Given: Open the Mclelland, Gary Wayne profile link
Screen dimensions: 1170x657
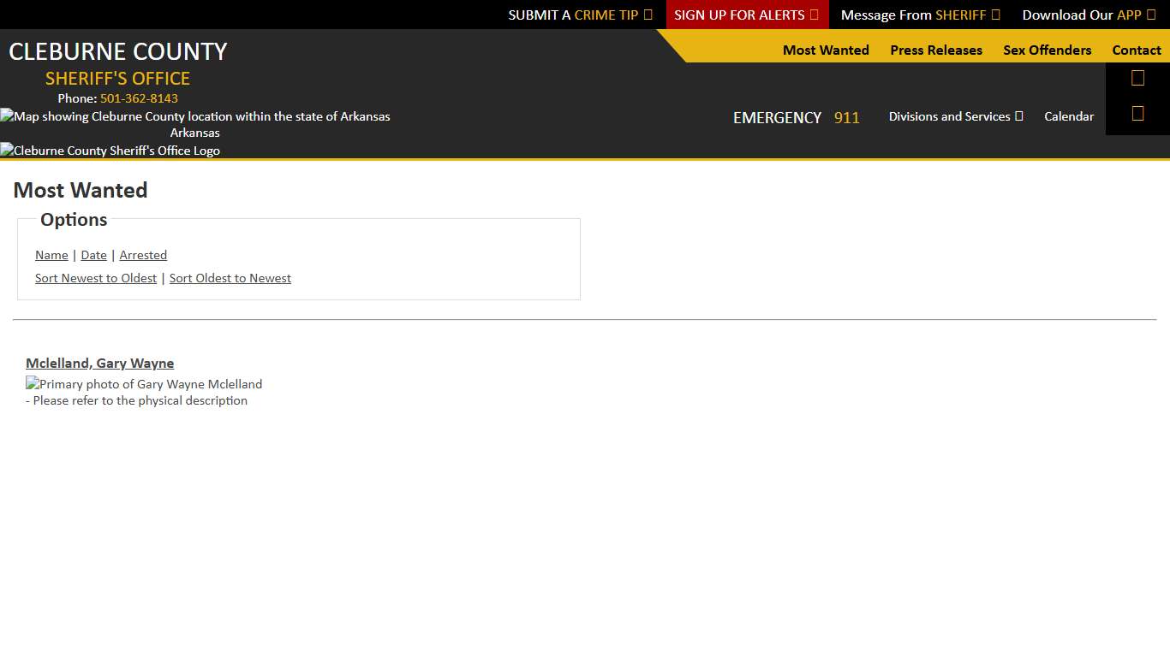Looking at the screenshot, I should [99, 363].
